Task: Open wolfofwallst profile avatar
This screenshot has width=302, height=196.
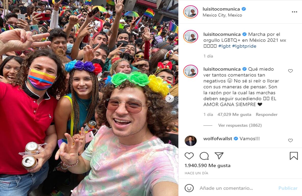Action: [190, 141]
